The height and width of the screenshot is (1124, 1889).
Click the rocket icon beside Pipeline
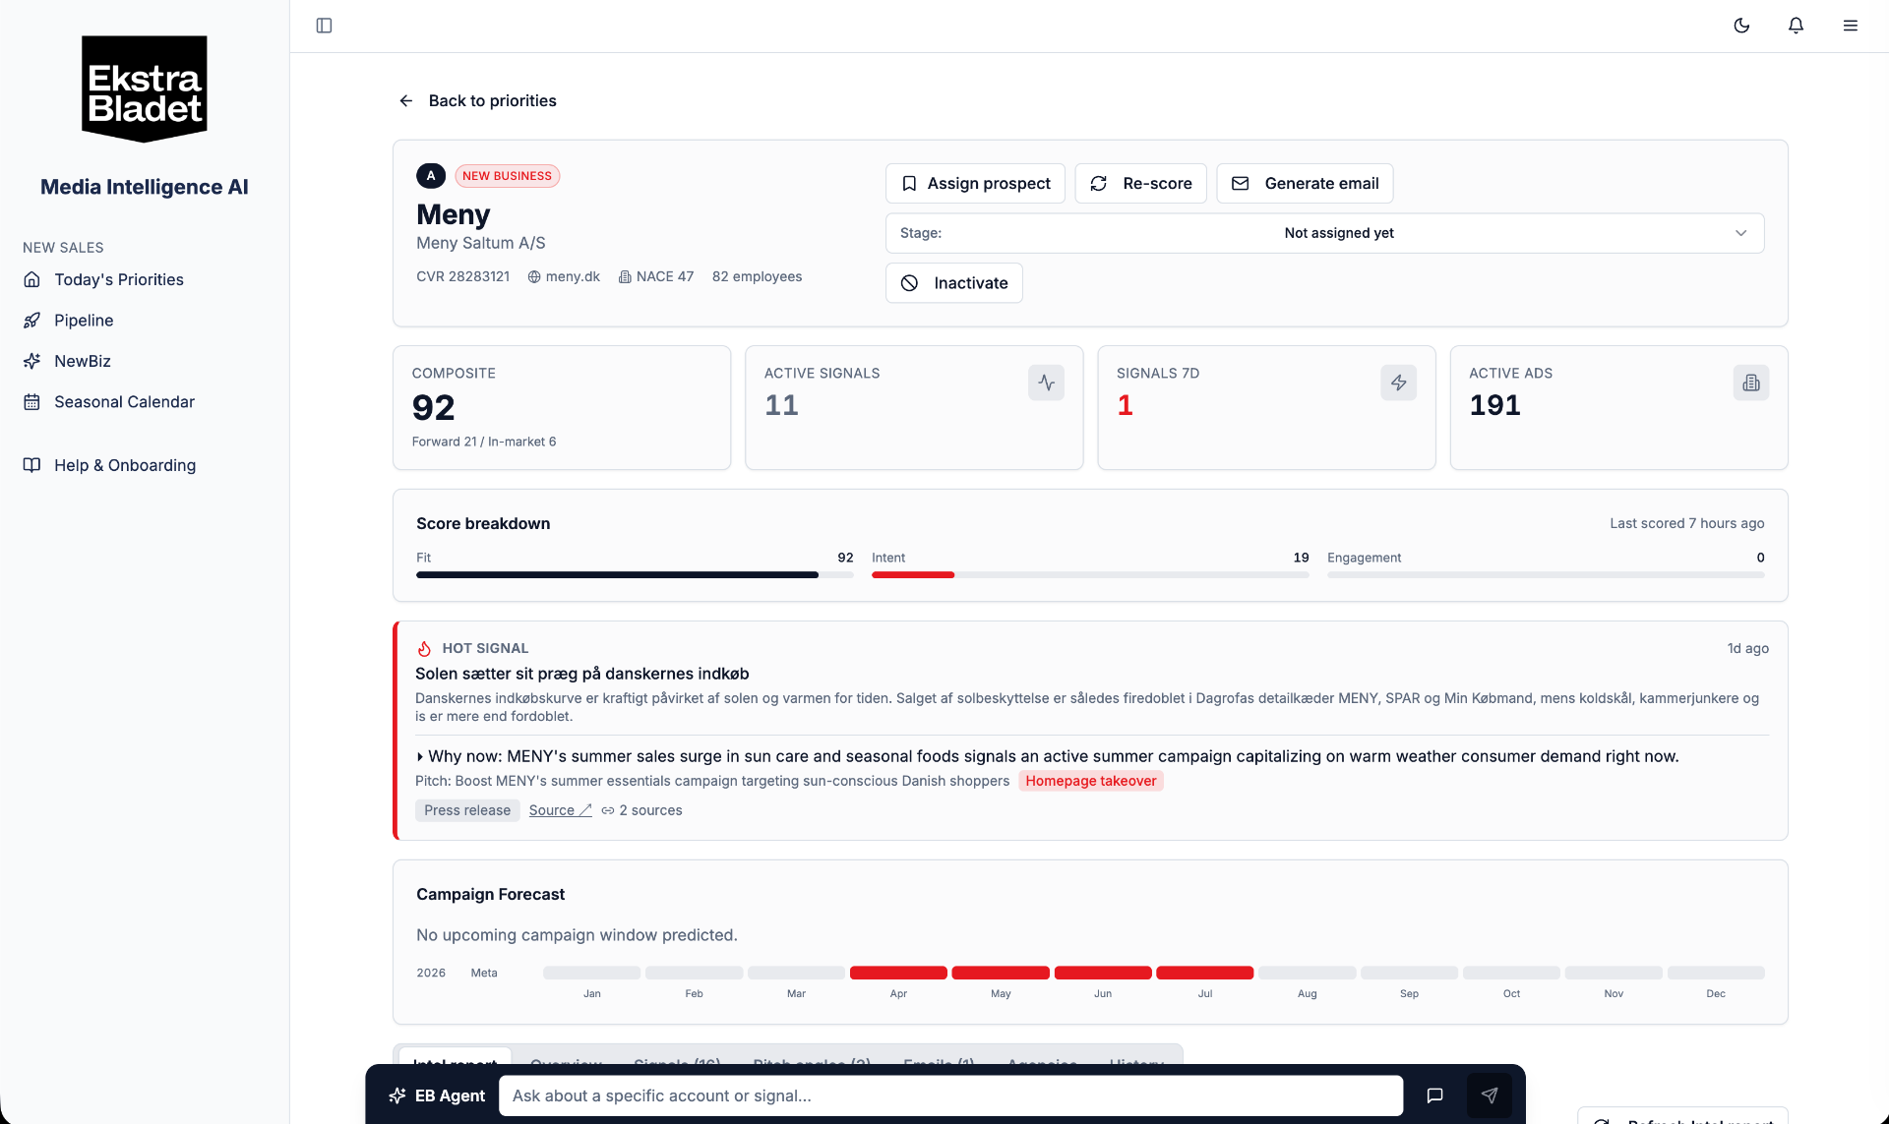tap(32, 321)
